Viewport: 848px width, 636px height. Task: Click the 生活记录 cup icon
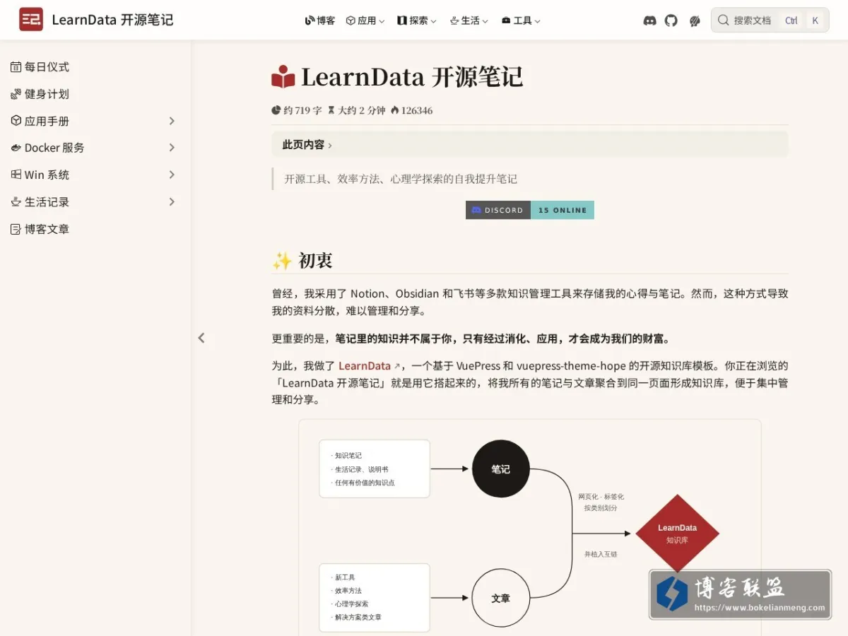[x=16, y=202]
